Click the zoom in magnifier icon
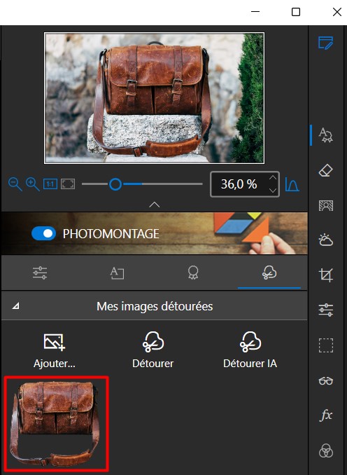The image size is (347, 475). (x=32, y=184)
